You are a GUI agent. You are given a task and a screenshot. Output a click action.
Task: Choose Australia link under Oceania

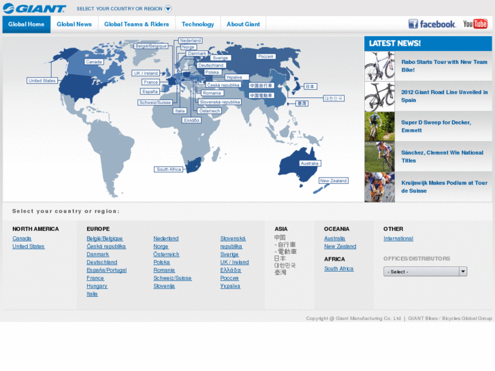[x=334, y=238]
